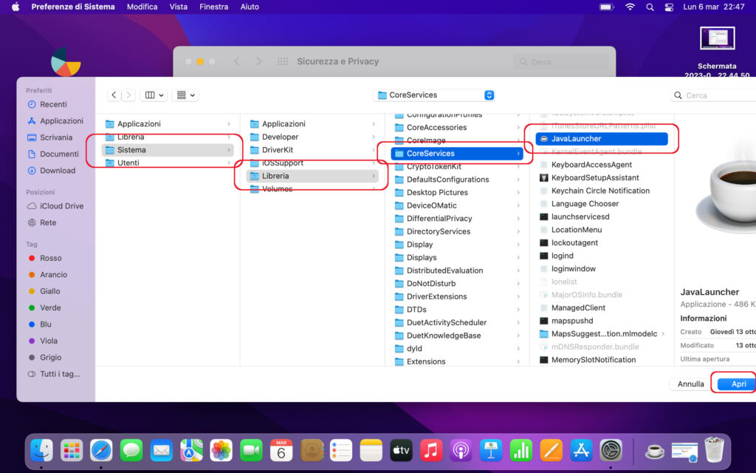The image size is (756, 473).
Task: Open App Store in the Dock
Action: tap(581, 451)
